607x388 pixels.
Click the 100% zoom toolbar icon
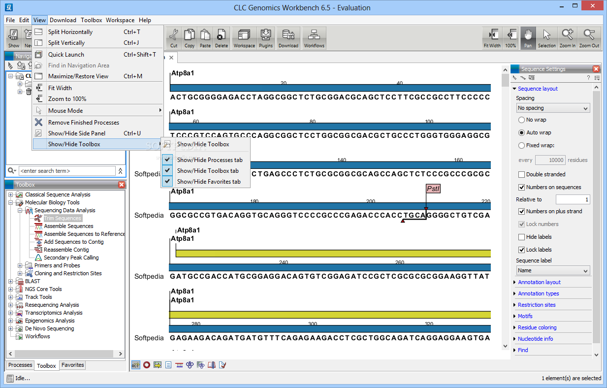tap(511, 38)
